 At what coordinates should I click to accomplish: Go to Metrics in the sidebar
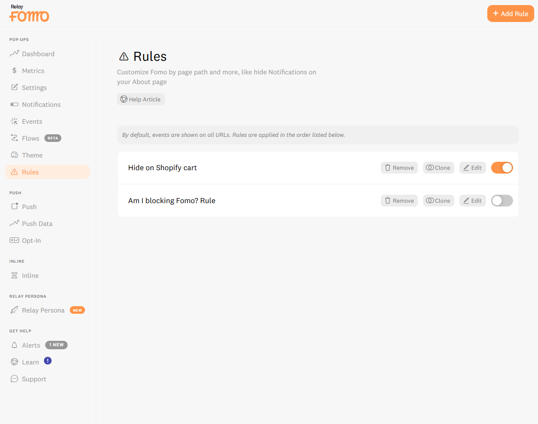click(x=48, y=71)
